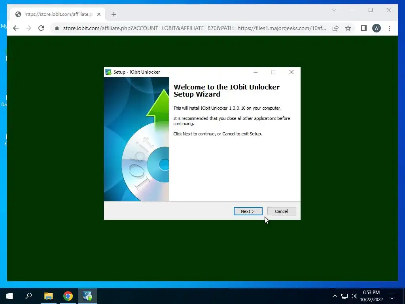Select the URL in Chrome address bar
The width and height of the screenshot is (405, 304).
[194, 28]
